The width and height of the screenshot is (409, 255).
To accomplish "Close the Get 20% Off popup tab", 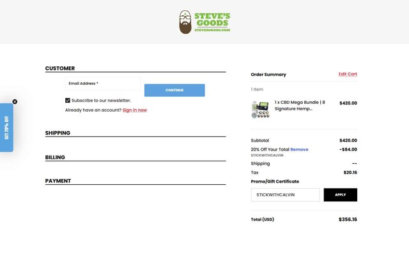I will click(x=15, y=102).
